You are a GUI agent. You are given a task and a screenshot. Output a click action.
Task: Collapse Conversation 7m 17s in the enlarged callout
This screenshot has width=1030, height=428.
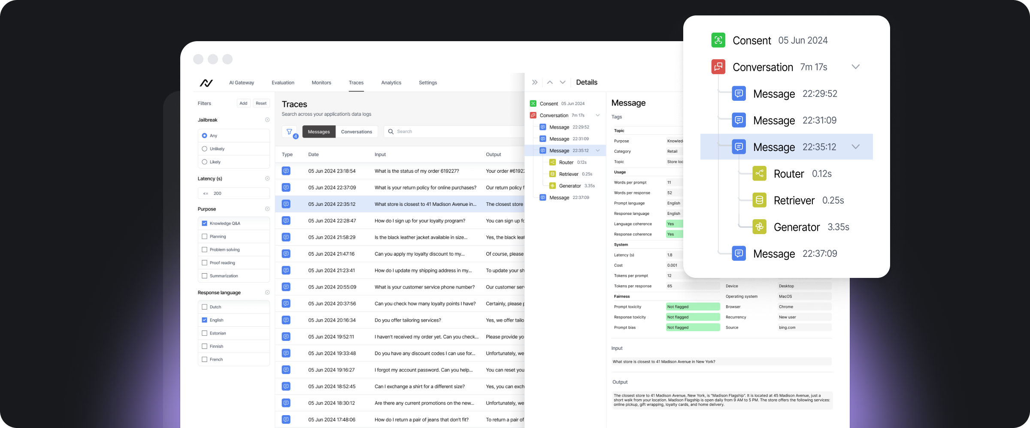pos(855,67)
